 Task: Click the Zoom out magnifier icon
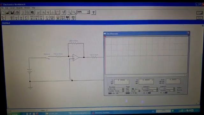(x=69, y=12)
